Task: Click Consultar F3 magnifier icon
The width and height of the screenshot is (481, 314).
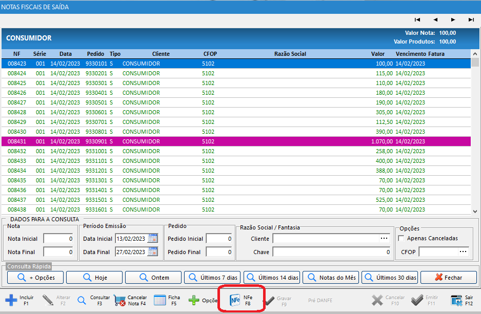Action: (x=82, y=300)
